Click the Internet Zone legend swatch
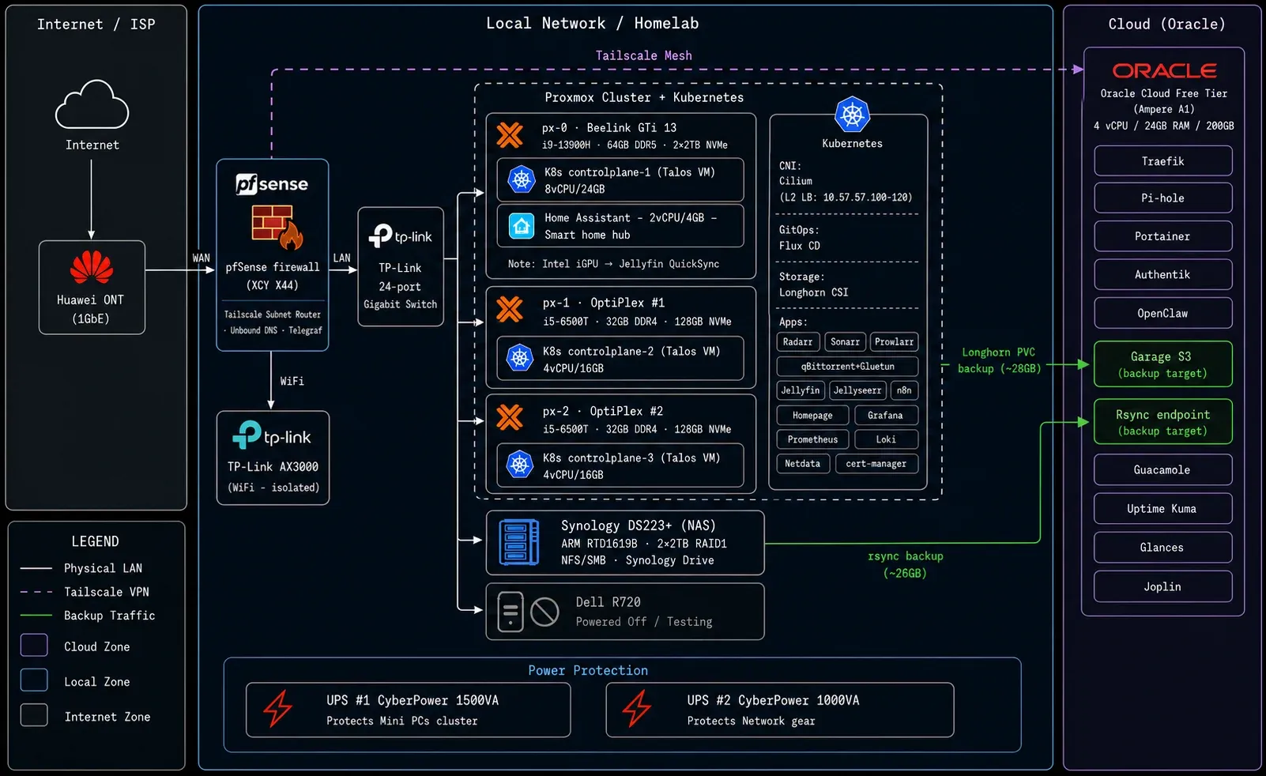 tap(34, 714)
